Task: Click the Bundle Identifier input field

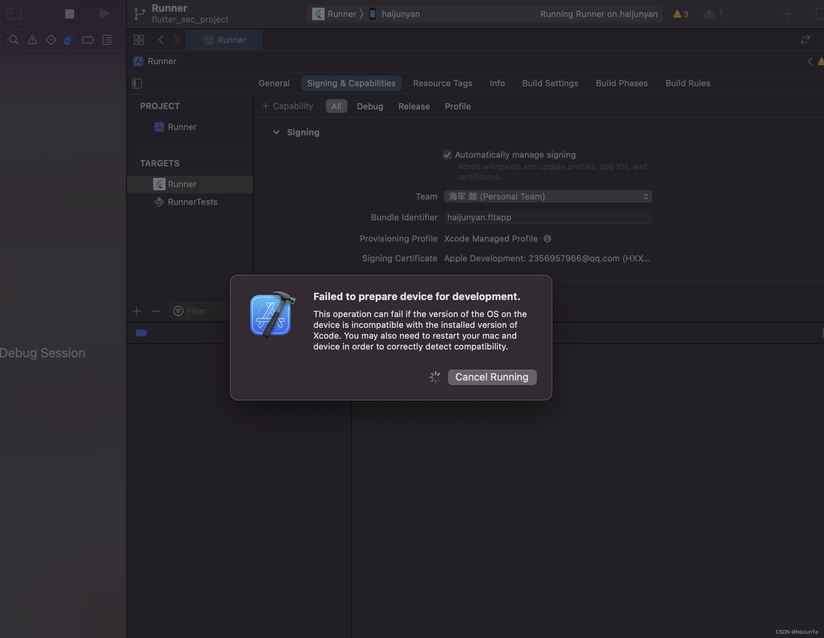Action: (547, 216)
